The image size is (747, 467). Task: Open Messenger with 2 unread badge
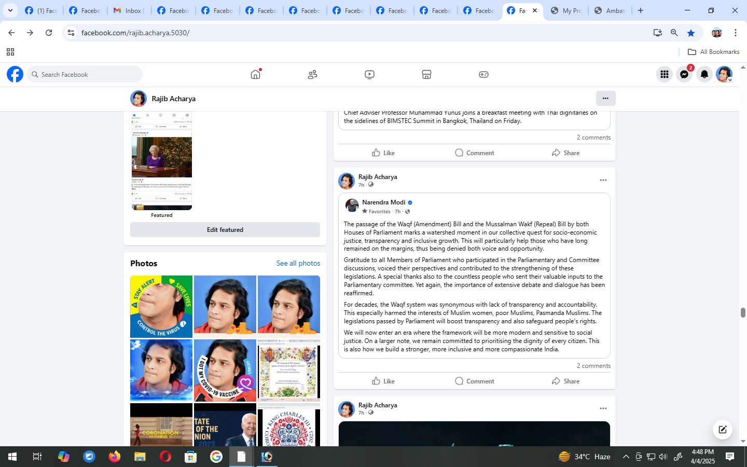(684, 74)
